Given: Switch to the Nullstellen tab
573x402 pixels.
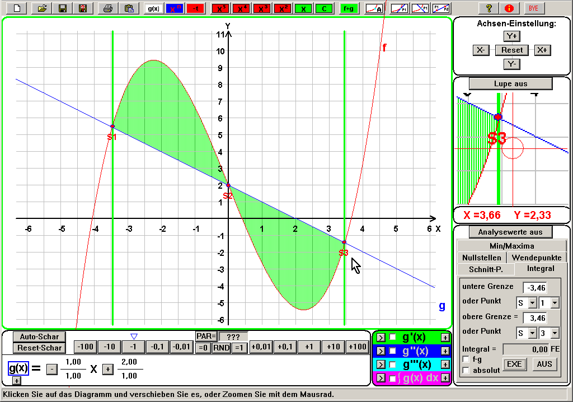Looking at the screenshot, I should point(482,258).
